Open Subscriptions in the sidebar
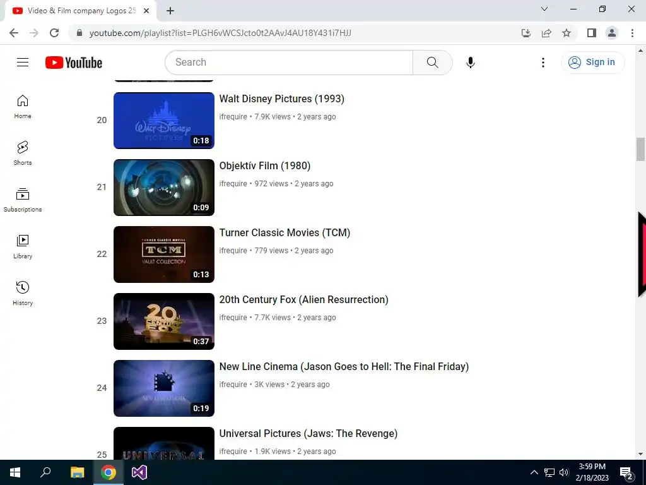Image resolution: width=646 pixels, height=485 pixels. [23, 200]
